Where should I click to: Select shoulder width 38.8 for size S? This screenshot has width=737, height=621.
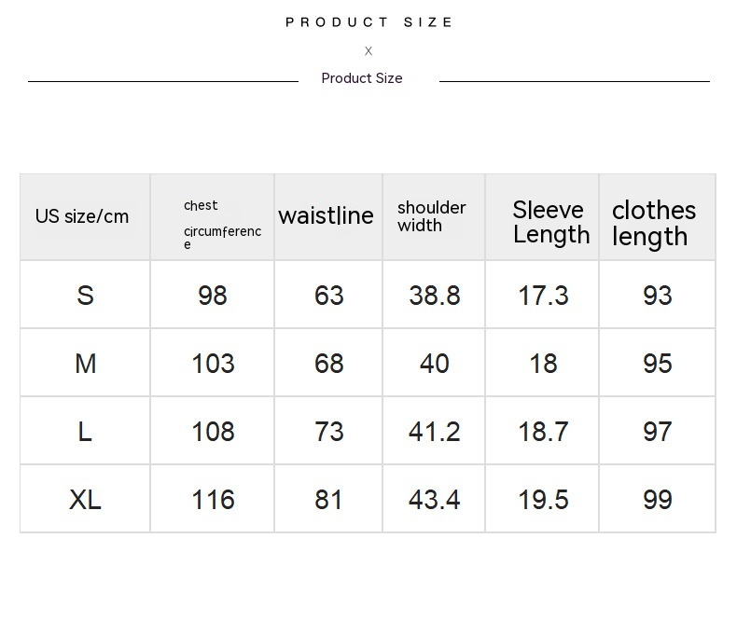point(434,296)
